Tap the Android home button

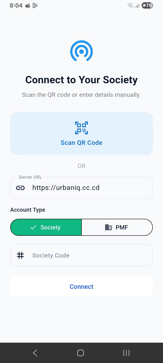(x=81, y=353)
